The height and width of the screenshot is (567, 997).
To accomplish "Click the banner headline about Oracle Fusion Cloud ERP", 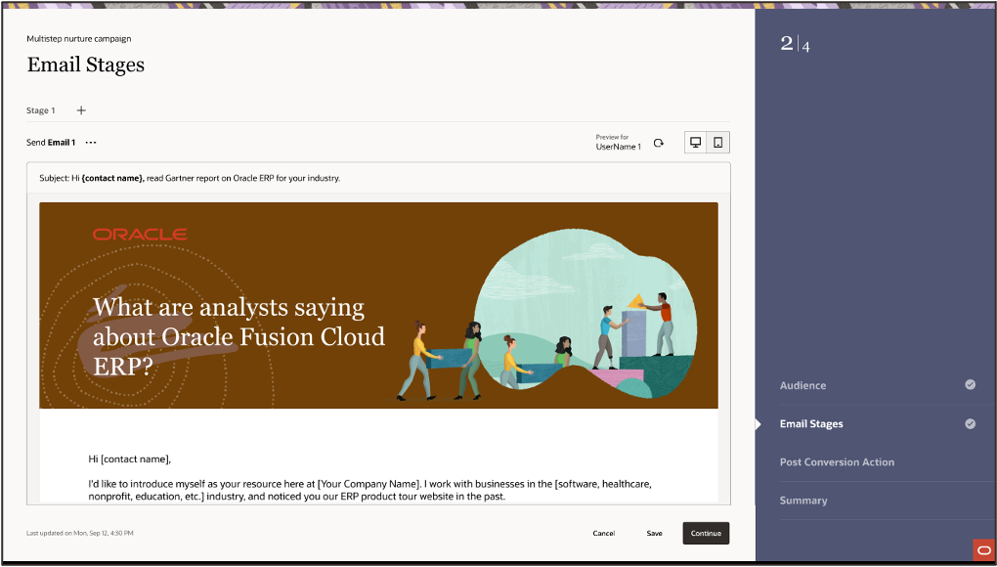I will (239, 336).
